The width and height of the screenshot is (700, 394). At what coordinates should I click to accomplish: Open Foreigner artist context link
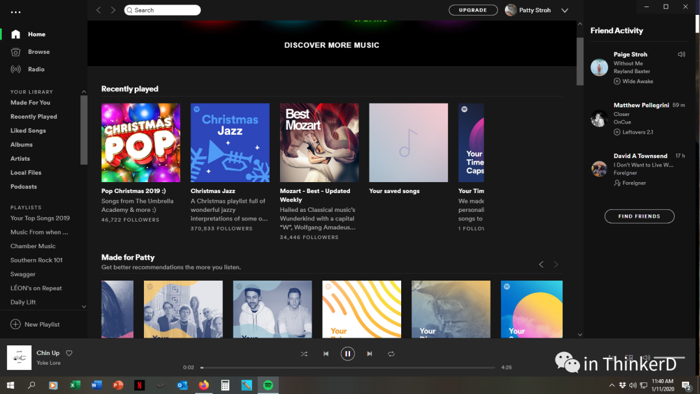[634, 183]
